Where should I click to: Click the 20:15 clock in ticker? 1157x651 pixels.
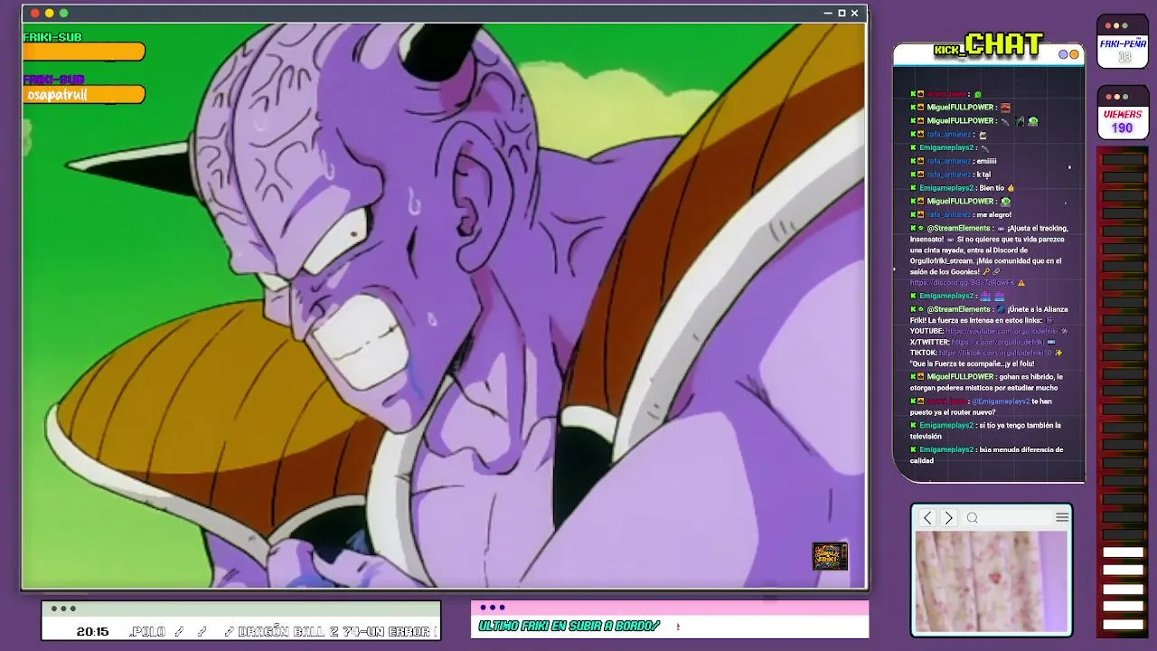pos(92,632)
